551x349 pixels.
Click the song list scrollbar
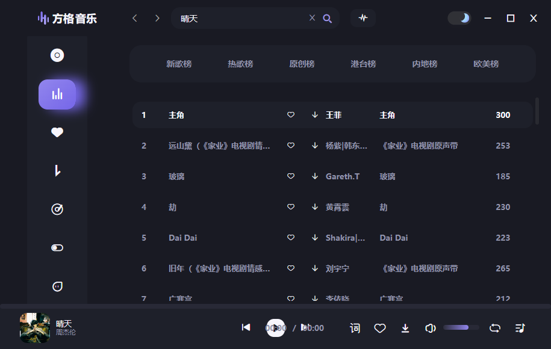tap(537, 111)
